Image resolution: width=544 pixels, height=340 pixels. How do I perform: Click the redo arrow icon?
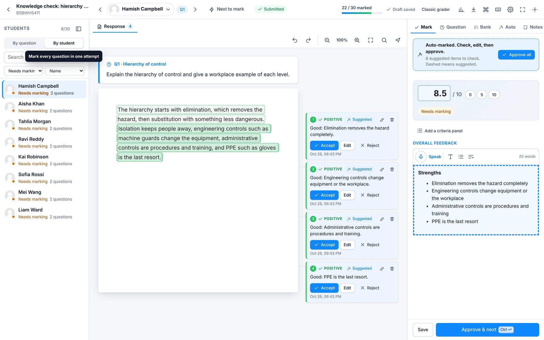click(x=308, y=40)
